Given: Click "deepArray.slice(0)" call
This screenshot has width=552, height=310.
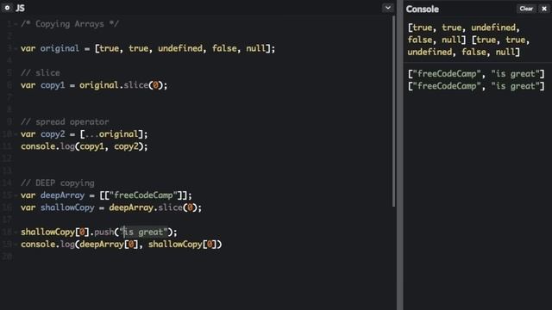Looking at the screenshot, I should click(153, 208).
